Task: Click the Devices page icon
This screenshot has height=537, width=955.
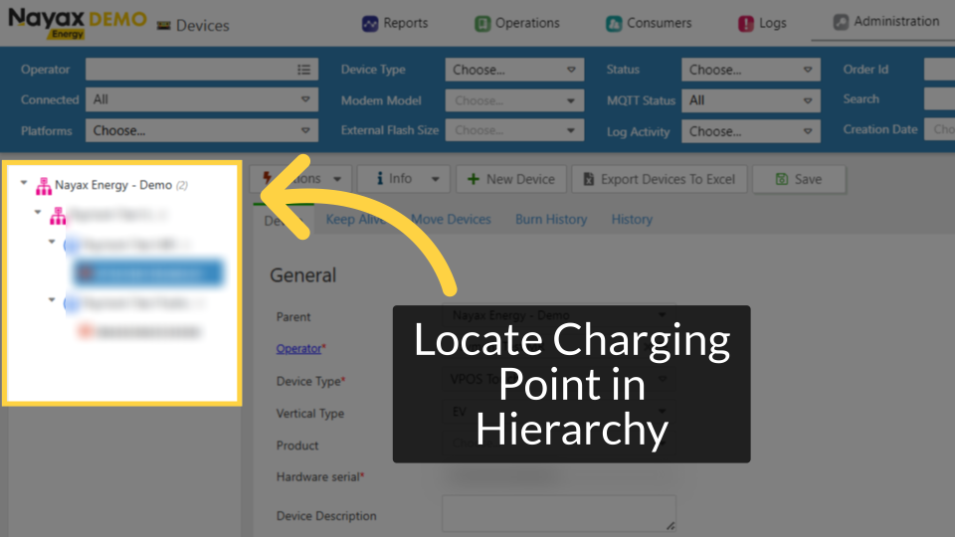Action: pyautogui.click(x=163, y=26)
